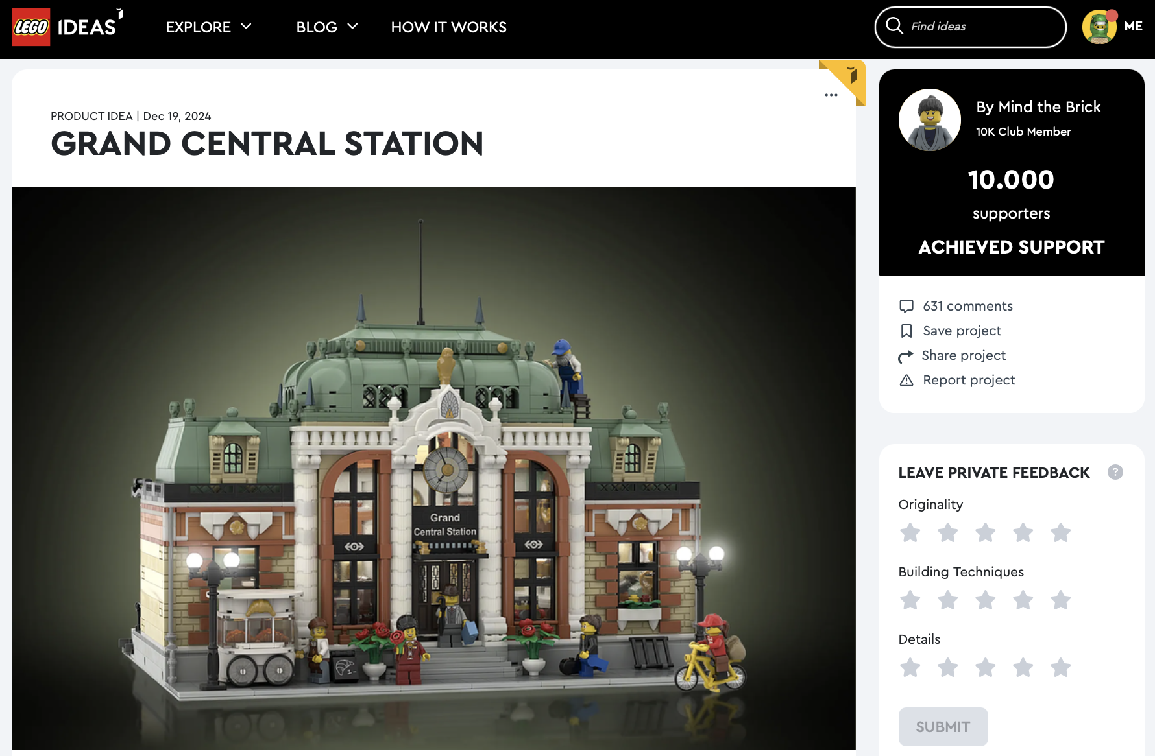Rate Originality one star
This screenshot has width=1155, height=756.
pos(910,532)
